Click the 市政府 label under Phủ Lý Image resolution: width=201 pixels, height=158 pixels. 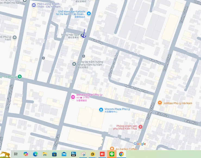(8, 40)
